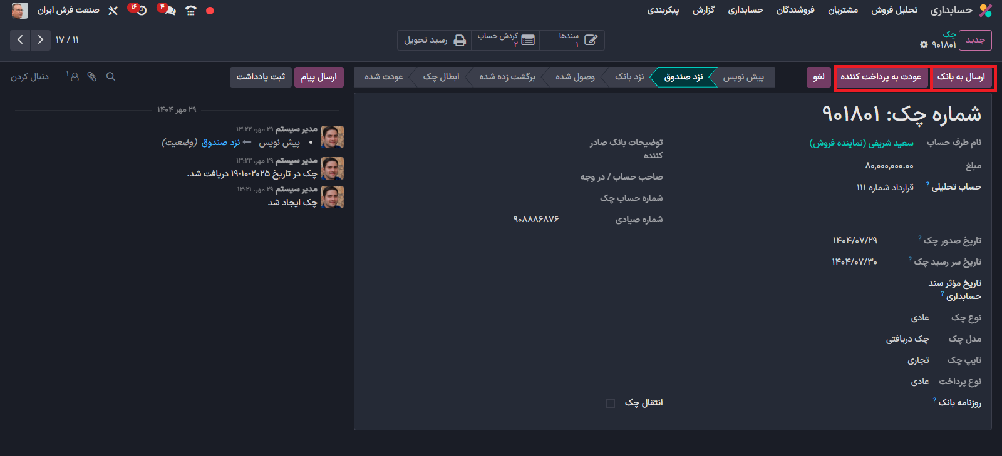
Task: Open the پیکربندی menu
Action: (x=663, y=10)
